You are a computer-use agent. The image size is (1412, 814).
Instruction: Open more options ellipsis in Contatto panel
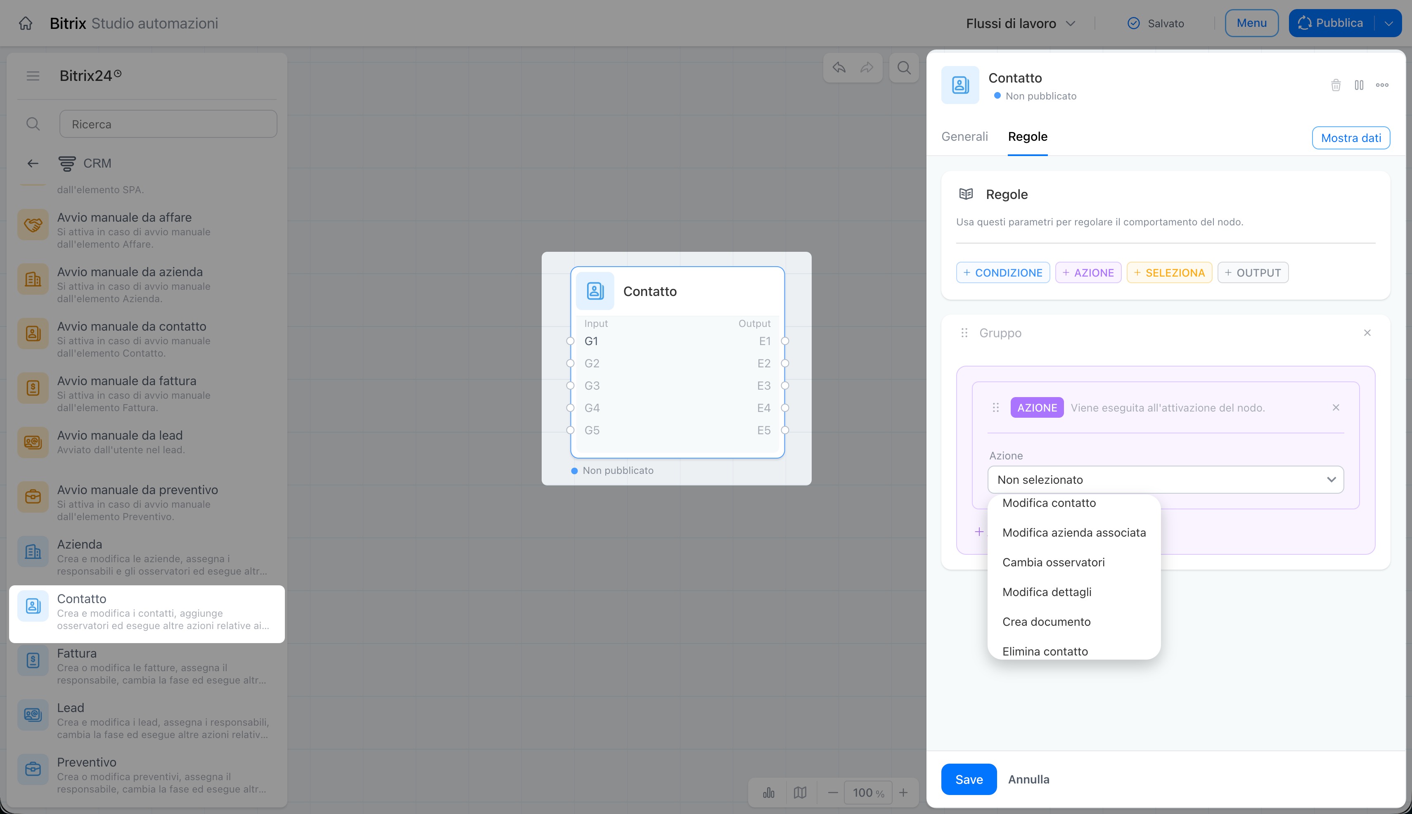pos(1382,85)
